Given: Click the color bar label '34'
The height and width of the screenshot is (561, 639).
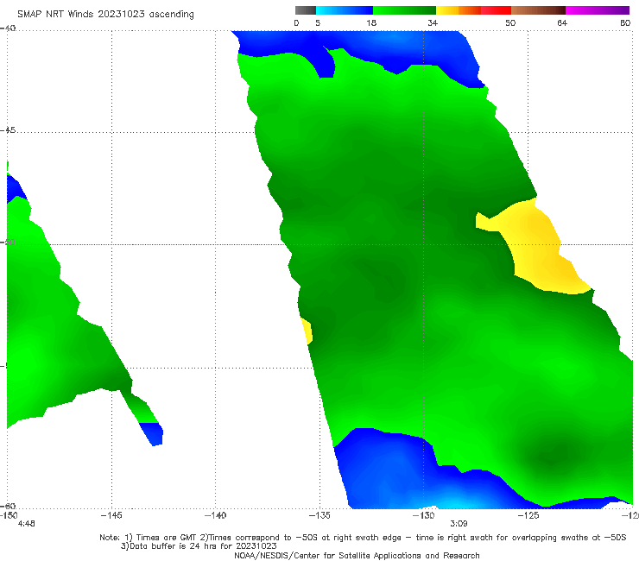Looking at the screenshot, I should pyautogui.click(x=433, y=22).
